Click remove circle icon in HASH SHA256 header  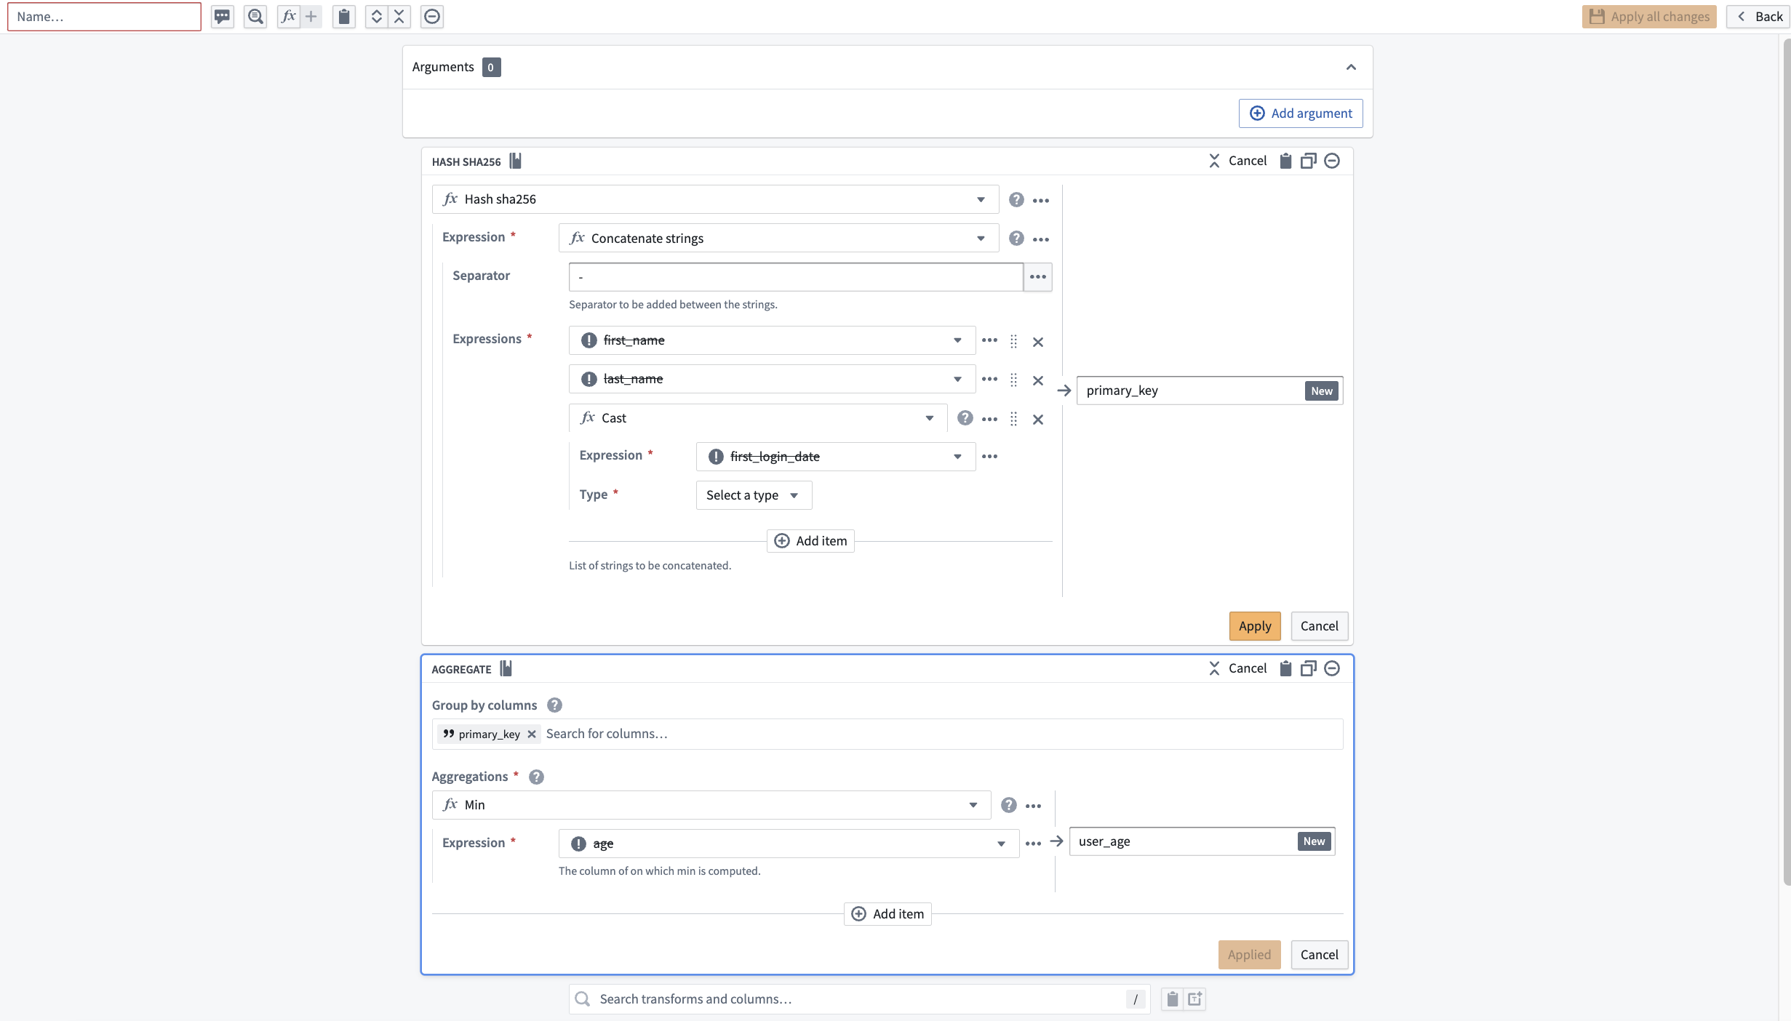[1332, 161]
